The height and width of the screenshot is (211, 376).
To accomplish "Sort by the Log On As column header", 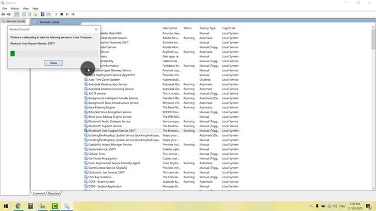I will [229, 28].
